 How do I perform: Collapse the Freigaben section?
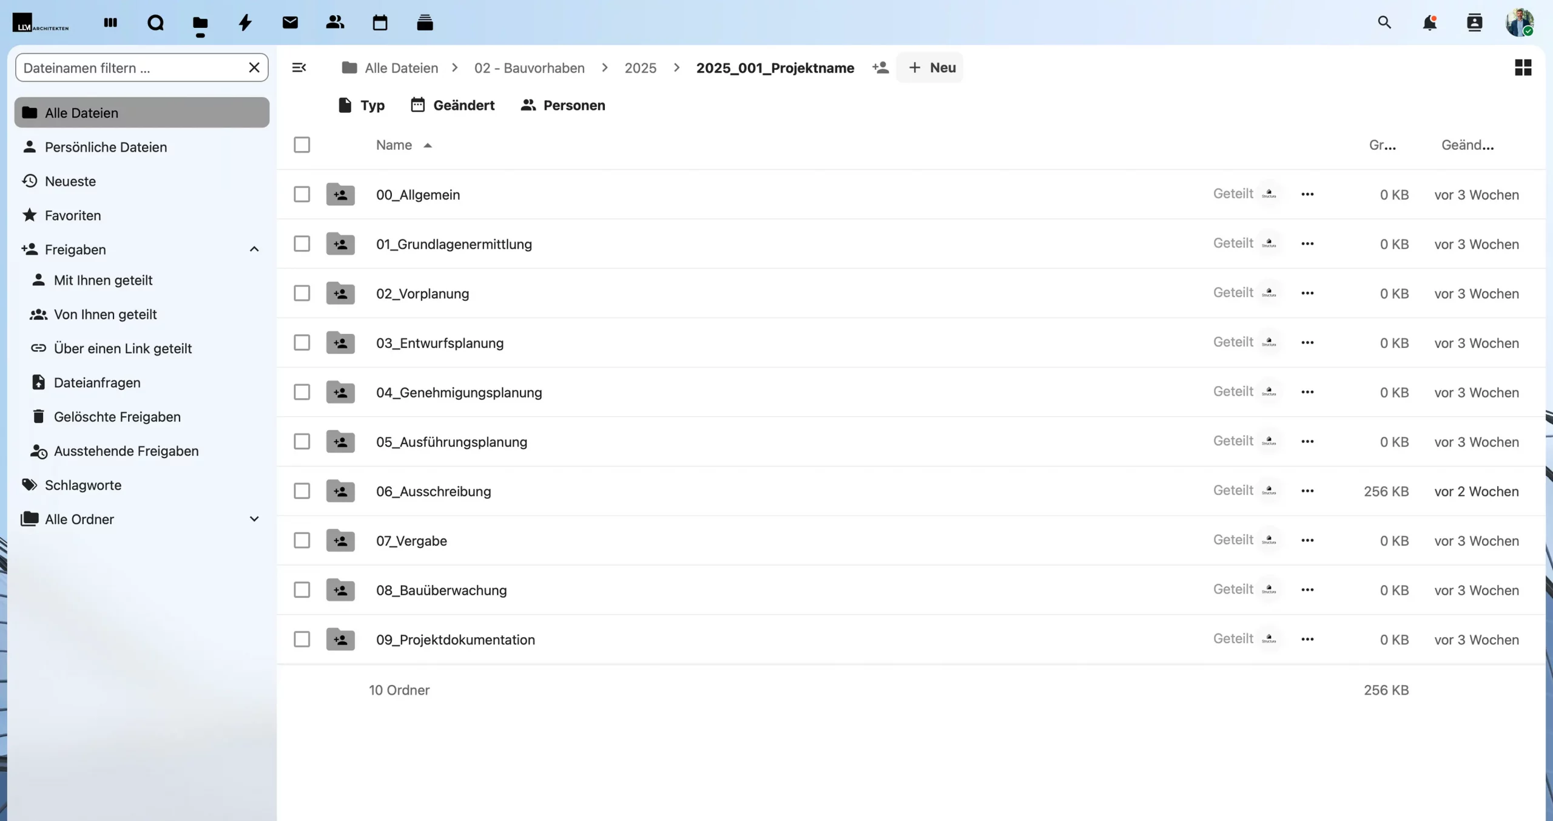point(254,249)
